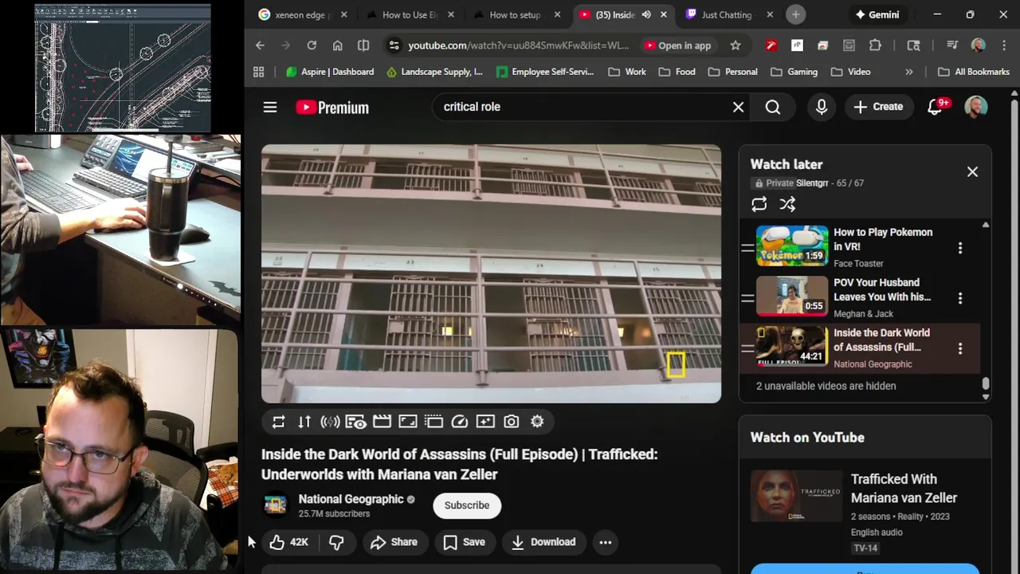Open a new browser tab
The image size is (1020, 574).
(x=795, y=14)
